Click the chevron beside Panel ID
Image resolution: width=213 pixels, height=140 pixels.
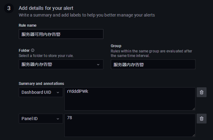click(58, 119)
